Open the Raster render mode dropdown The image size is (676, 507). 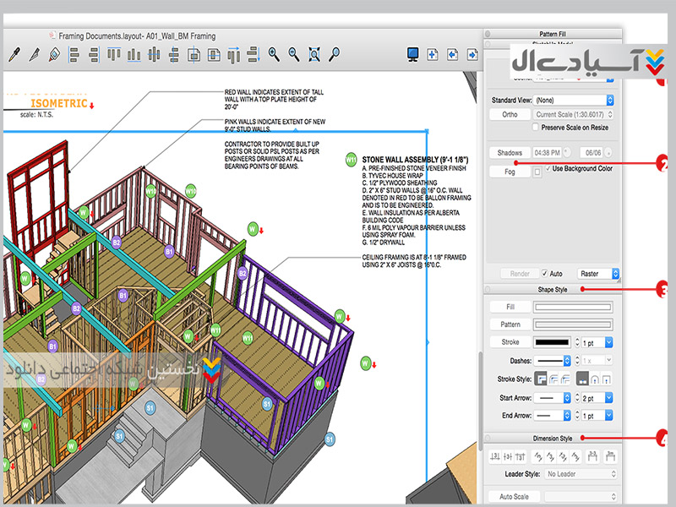(x=598, y=274)
